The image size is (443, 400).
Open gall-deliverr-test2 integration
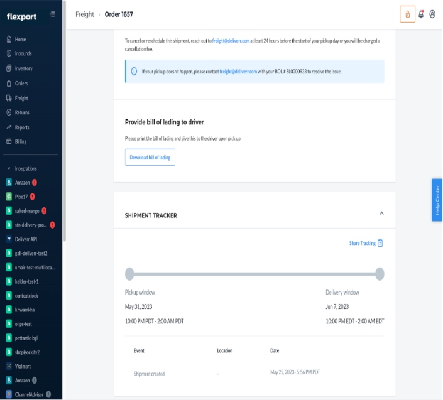pyautogui.click(x=31, y=253)
